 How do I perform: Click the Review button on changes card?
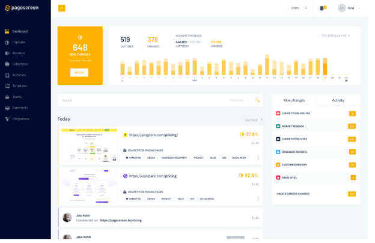(79, 73)
